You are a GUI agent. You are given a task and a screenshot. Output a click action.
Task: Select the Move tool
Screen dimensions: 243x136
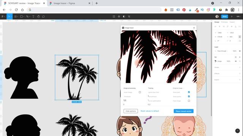click(9, 17)
